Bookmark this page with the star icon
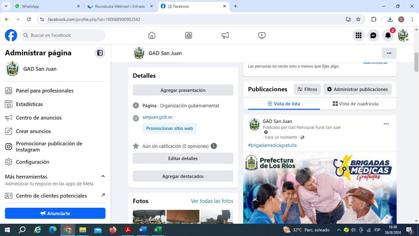Screen dimensions: 419x236 coord(358,19)
